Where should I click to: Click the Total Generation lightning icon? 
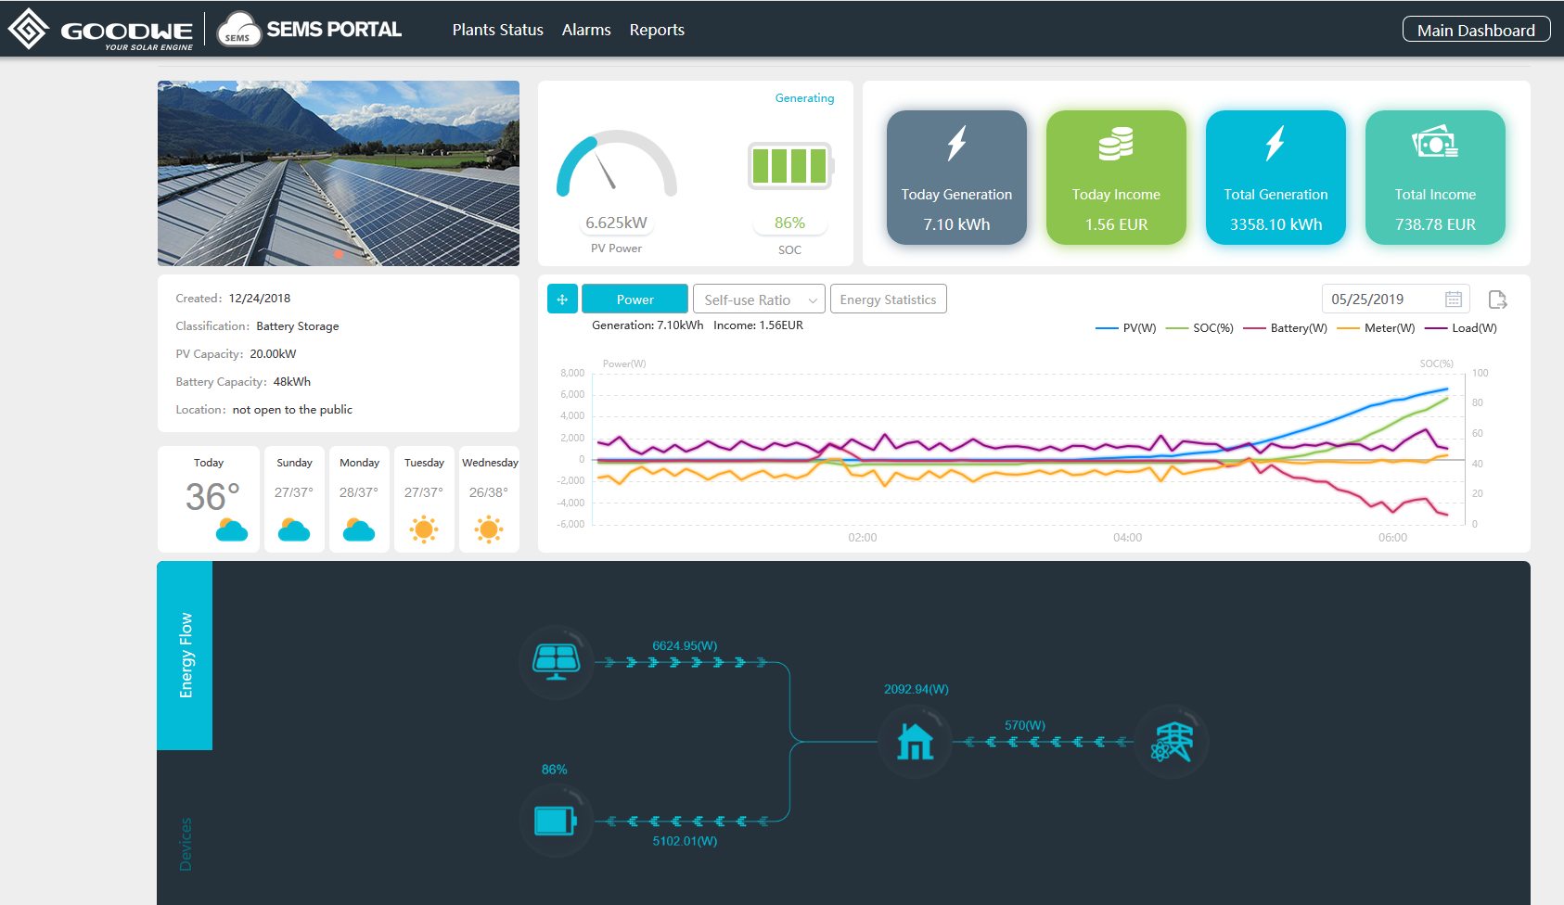[x=1276, y=144]
